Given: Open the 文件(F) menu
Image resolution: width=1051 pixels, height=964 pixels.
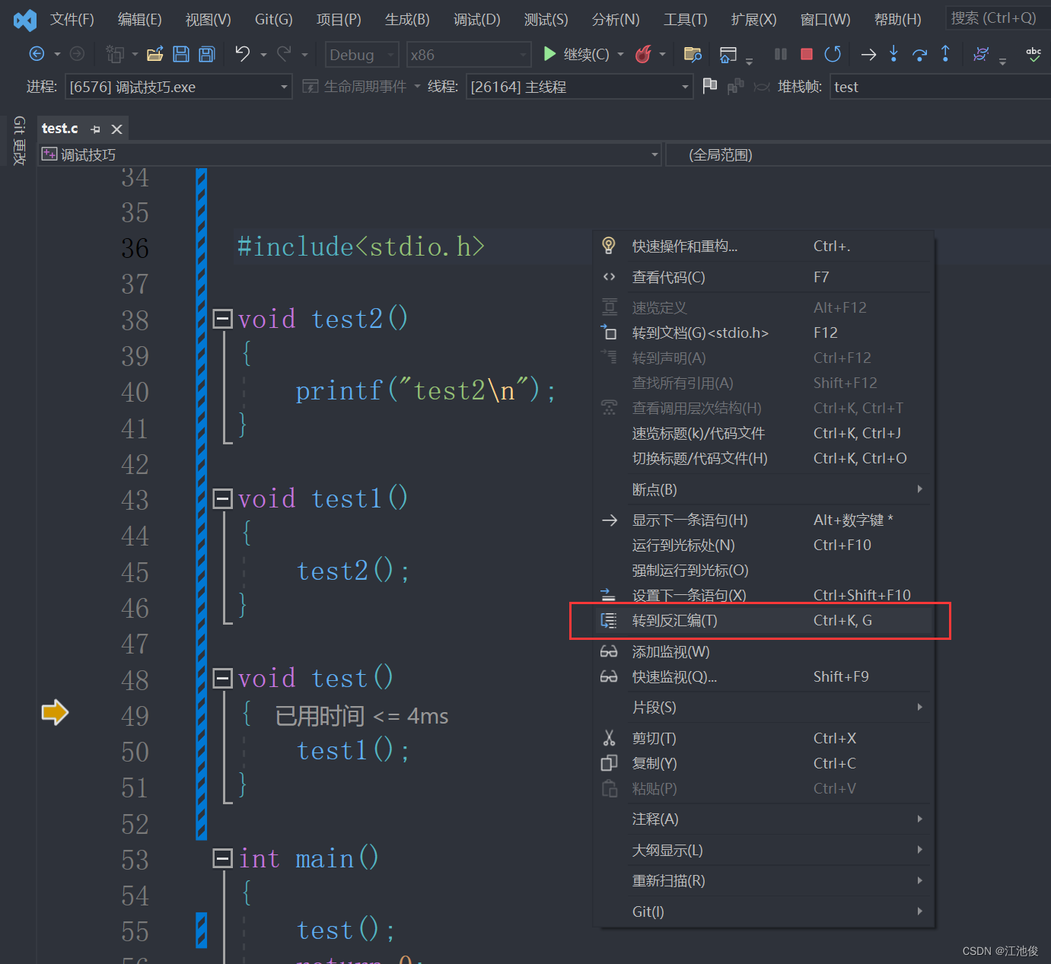Looking at the screenshot, I should click(72, 20).
